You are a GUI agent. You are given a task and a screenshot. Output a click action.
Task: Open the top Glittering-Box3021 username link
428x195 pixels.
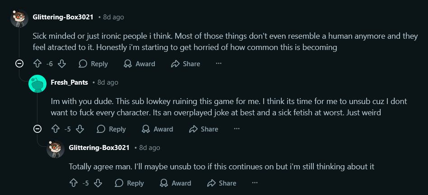(63, 17)
